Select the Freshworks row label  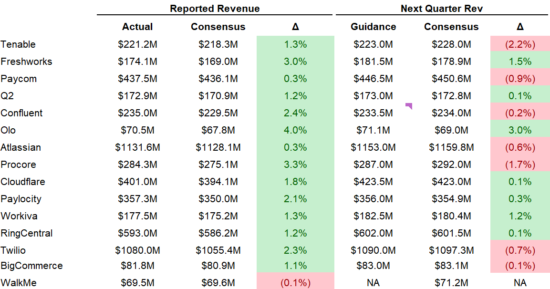[26, 62]
